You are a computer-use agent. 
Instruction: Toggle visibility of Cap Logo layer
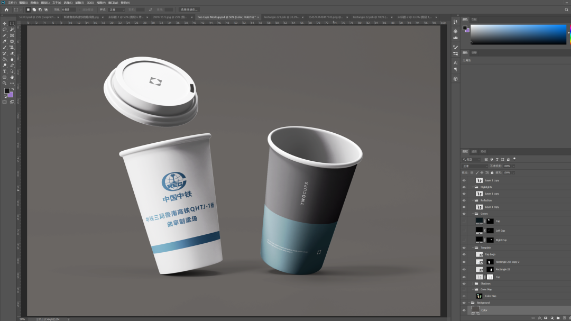[464, 254]
